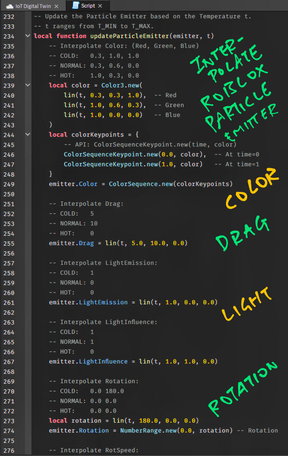288x456 pixels.
Task: Click the '-- Green' comment on line 241
Action: [169, 105]
